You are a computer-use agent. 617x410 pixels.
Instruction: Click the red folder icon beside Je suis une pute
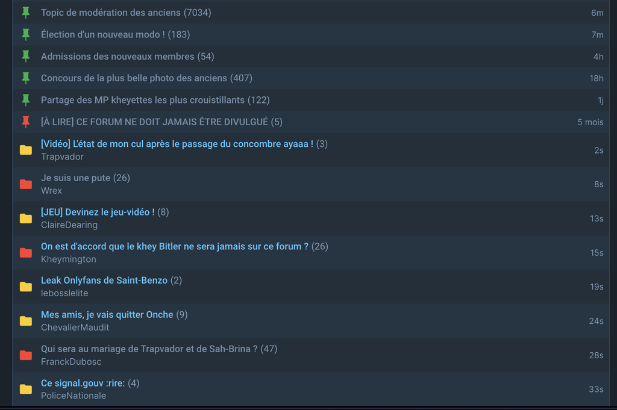pos(26,184)
